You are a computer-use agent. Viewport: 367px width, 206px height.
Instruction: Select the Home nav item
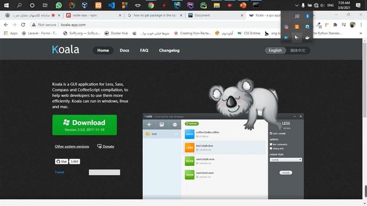click(103, 50)
